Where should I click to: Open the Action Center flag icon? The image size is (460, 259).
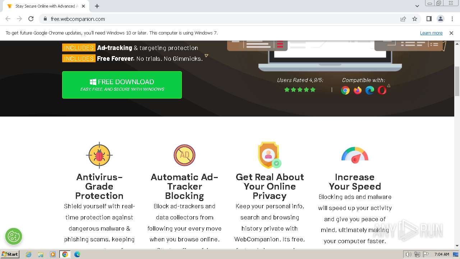tap(425, 254)
